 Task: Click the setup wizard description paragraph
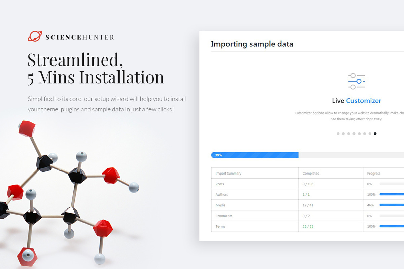[x=107, y=104]
